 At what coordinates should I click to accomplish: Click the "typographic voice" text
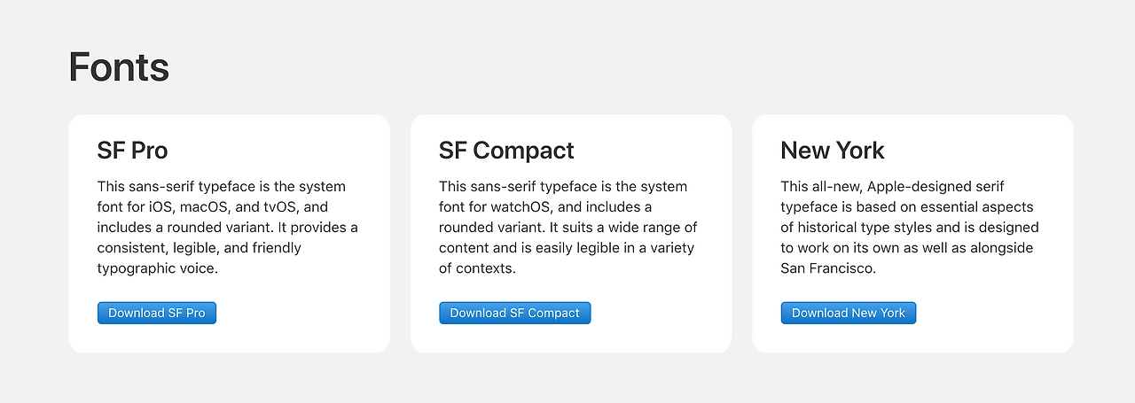point(156,267)
